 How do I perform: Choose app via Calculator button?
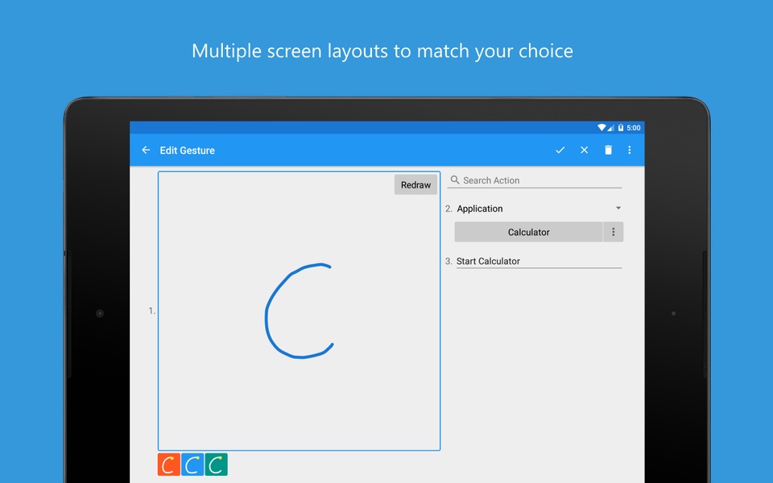click(528, 232)
